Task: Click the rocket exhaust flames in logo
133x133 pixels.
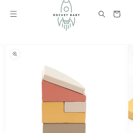Action: tap(66, 27)
